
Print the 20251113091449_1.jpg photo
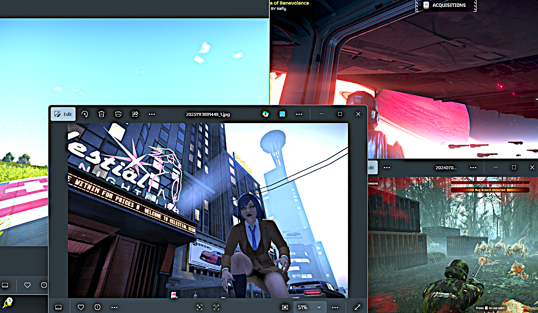point(118,114)
